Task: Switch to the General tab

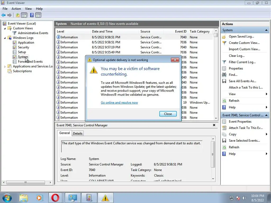Action: 65,133
